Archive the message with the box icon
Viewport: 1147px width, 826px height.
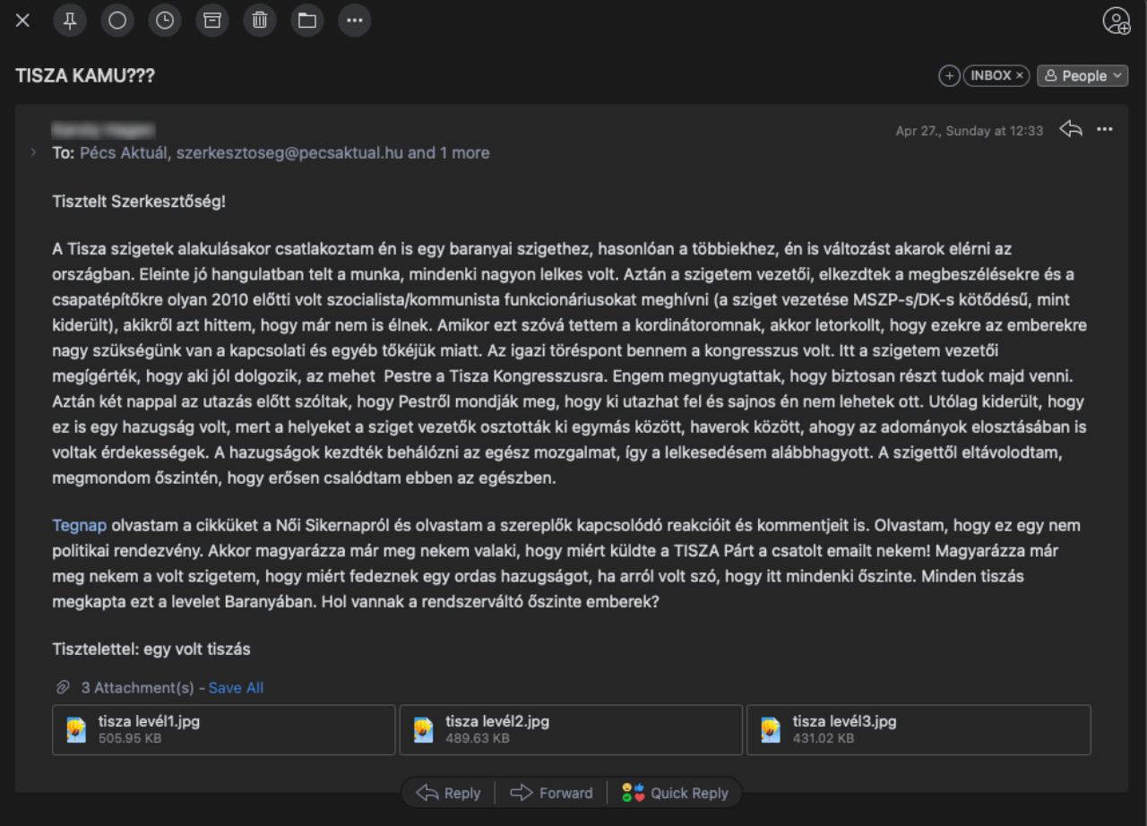(x=212, y=21)
